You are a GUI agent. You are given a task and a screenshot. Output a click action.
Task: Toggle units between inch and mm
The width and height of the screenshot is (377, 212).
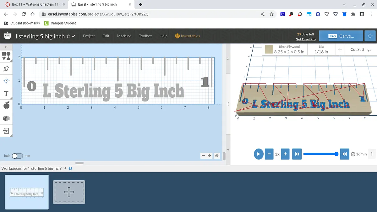pos(17,156)
